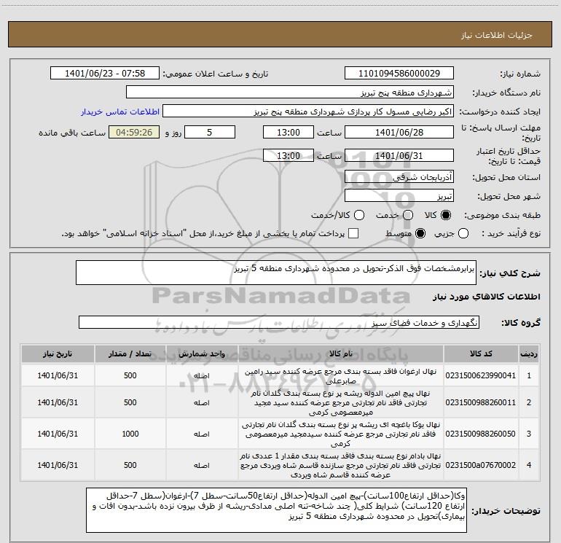
Task: Click the announcement date field 1401/06/23 - 07:58
Action: click(x=105, y=74)
